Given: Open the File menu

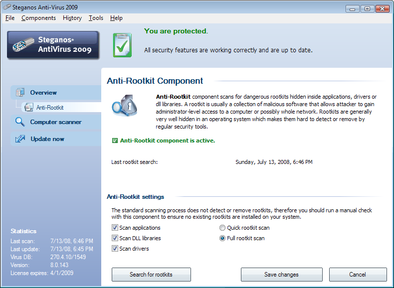Looking at the screenshot, I should (10, 18).
